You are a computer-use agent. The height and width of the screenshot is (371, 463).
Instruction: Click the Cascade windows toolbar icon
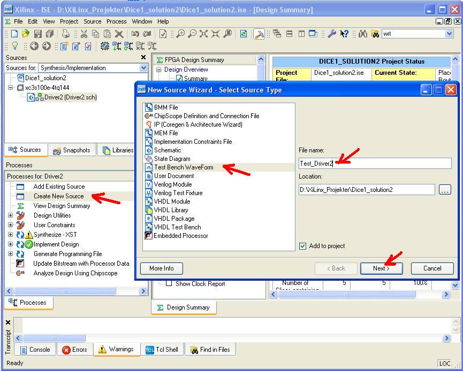point(277,34)
